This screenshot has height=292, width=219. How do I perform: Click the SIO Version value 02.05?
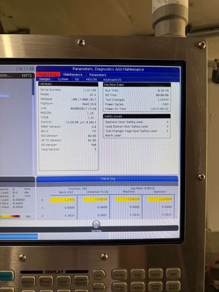coord(92,136)
